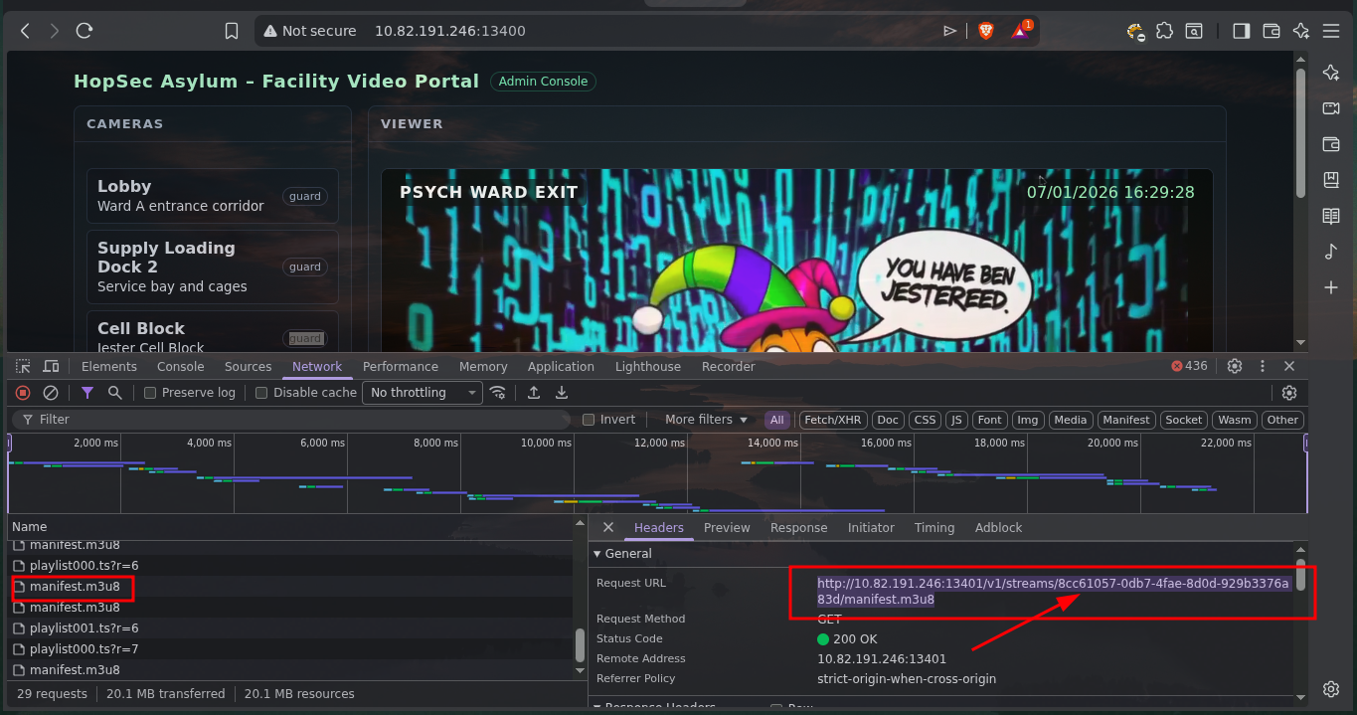Image resolution: width=1357 pixels, height=715 pixels.
Task: Switch to the Console tab
Action: [x=180, y=366]
